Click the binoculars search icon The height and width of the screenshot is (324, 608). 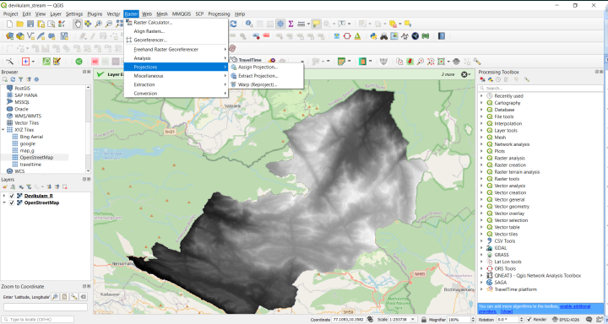pos(384,36)
